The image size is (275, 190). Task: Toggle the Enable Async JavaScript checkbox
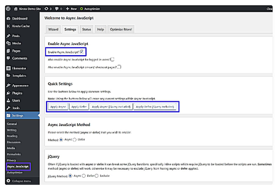82,51
